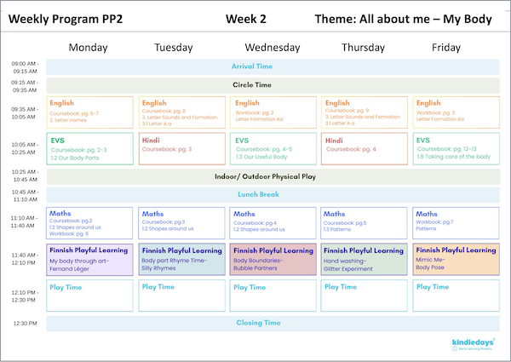Open Wednesday's Body Boundaries Bubble Partners card
The height and width of the screenshot is (362, 511).
(x=273, y=259)
